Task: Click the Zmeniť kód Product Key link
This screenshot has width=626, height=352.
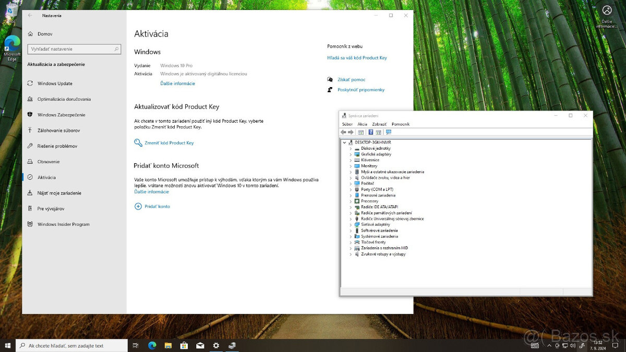Action: (x=169, y=143)
